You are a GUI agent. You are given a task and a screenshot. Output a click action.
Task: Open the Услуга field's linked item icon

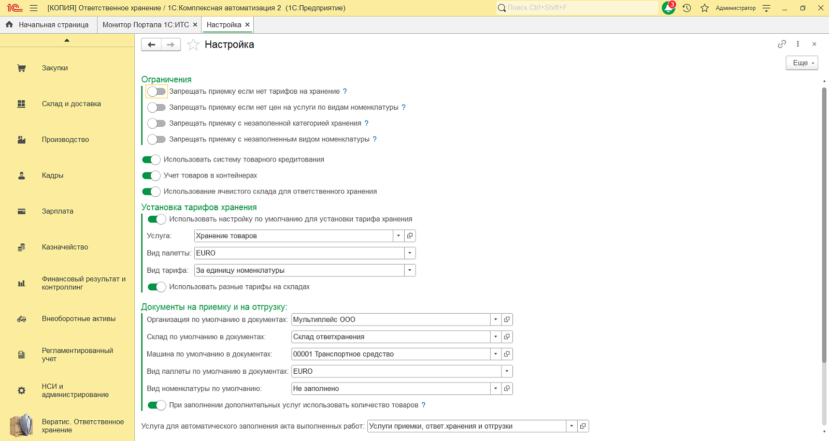[410, 236]
